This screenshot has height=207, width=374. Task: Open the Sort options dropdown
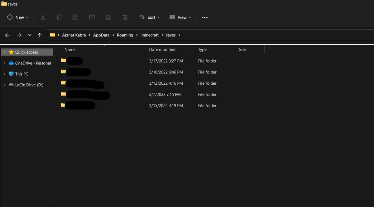(150, 17)
